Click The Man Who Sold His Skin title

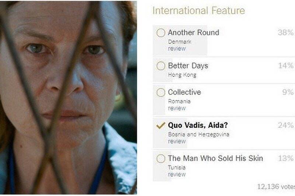point(215,158)
